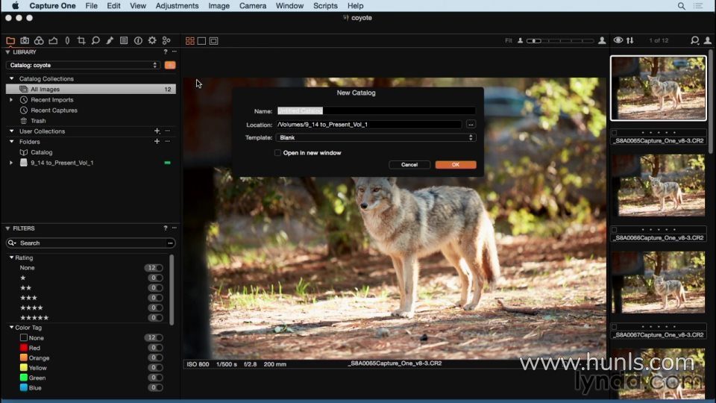Open the Metadata info tool tab icon
716x403 pixels.
(x=138, y=40)
